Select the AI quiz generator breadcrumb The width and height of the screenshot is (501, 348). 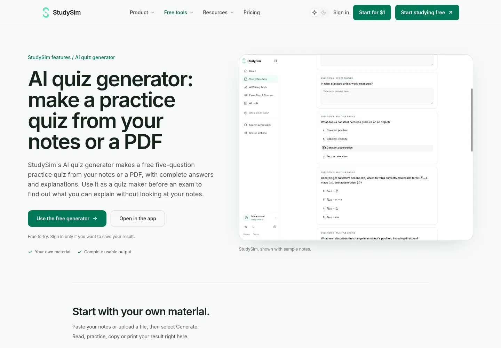[x=95, y=57]
